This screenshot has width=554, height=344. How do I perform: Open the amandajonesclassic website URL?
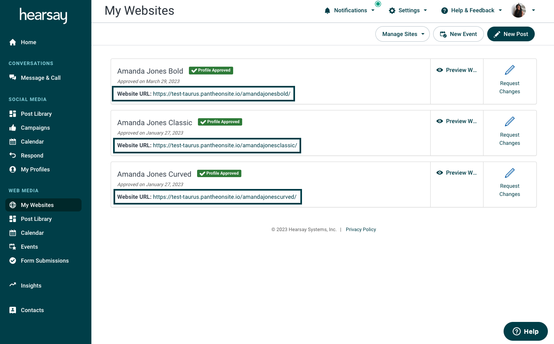pos(225,145)
